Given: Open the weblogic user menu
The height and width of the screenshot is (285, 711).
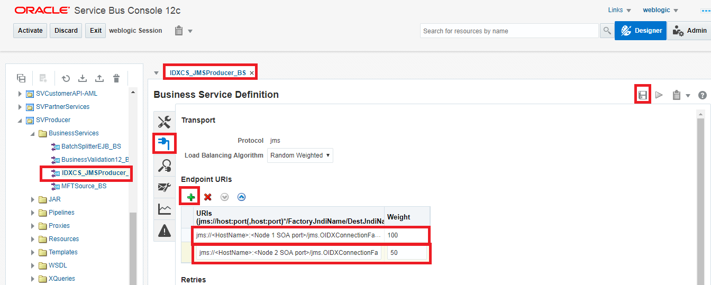Looking at the screenshot, I should point(660,10).
